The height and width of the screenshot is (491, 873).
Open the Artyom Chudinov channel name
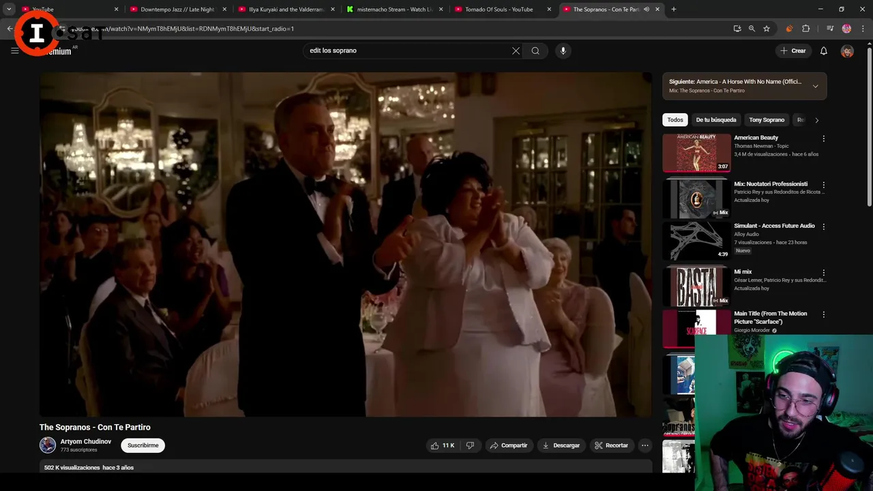pyautogui.click(x=86, y=441)
